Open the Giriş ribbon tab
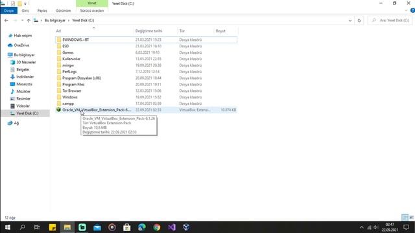 [x=25, y=10]
